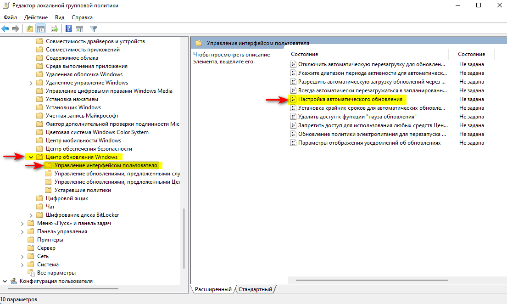
Task: Select the Настройка автоматического обновления policy
Action: [350, 99]
